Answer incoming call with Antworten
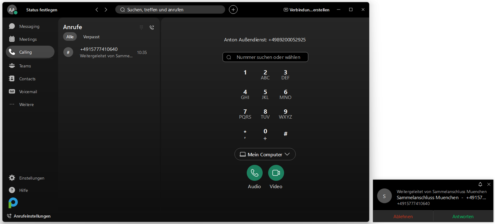 point(463,216)
